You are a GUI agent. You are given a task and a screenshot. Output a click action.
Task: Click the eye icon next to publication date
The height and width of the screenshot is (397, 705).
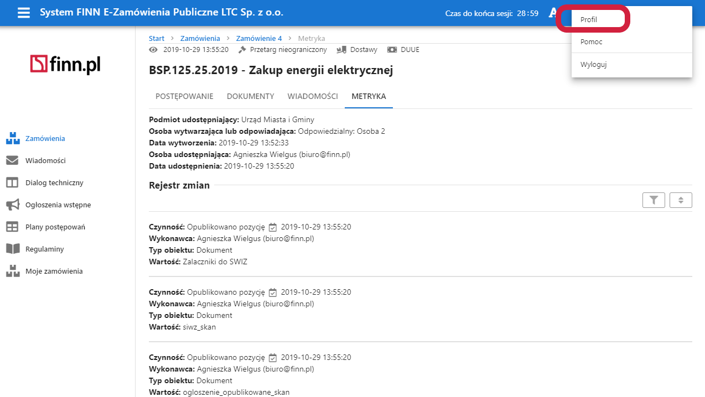pos(154,50)
